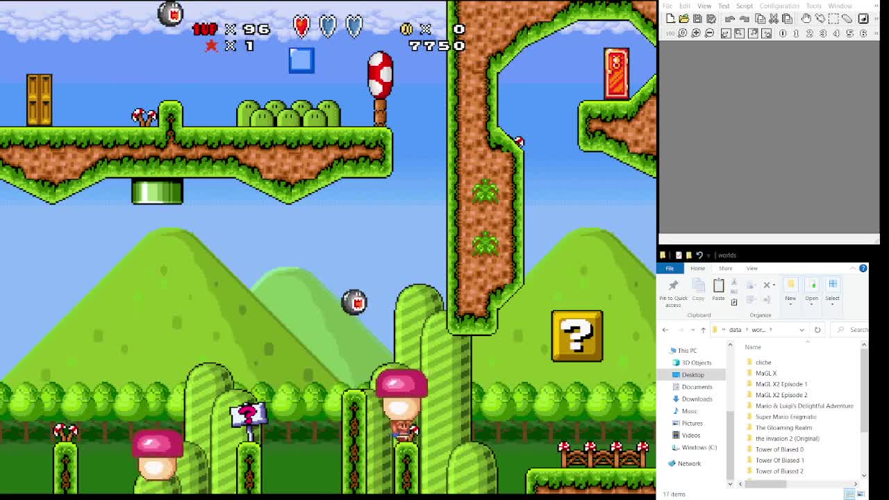Click the Explorer search field
The image size is (889, 500).
pyautogui.click(x=851, y=330)
